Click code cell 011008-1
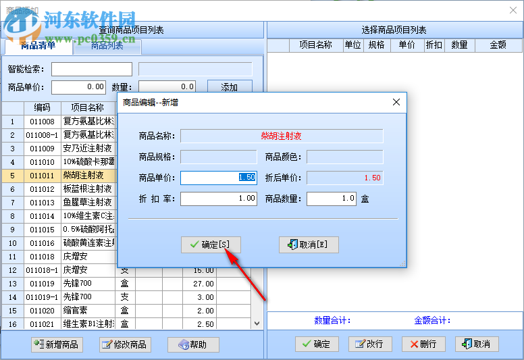The image size is (524, 360). pos(42,135)
